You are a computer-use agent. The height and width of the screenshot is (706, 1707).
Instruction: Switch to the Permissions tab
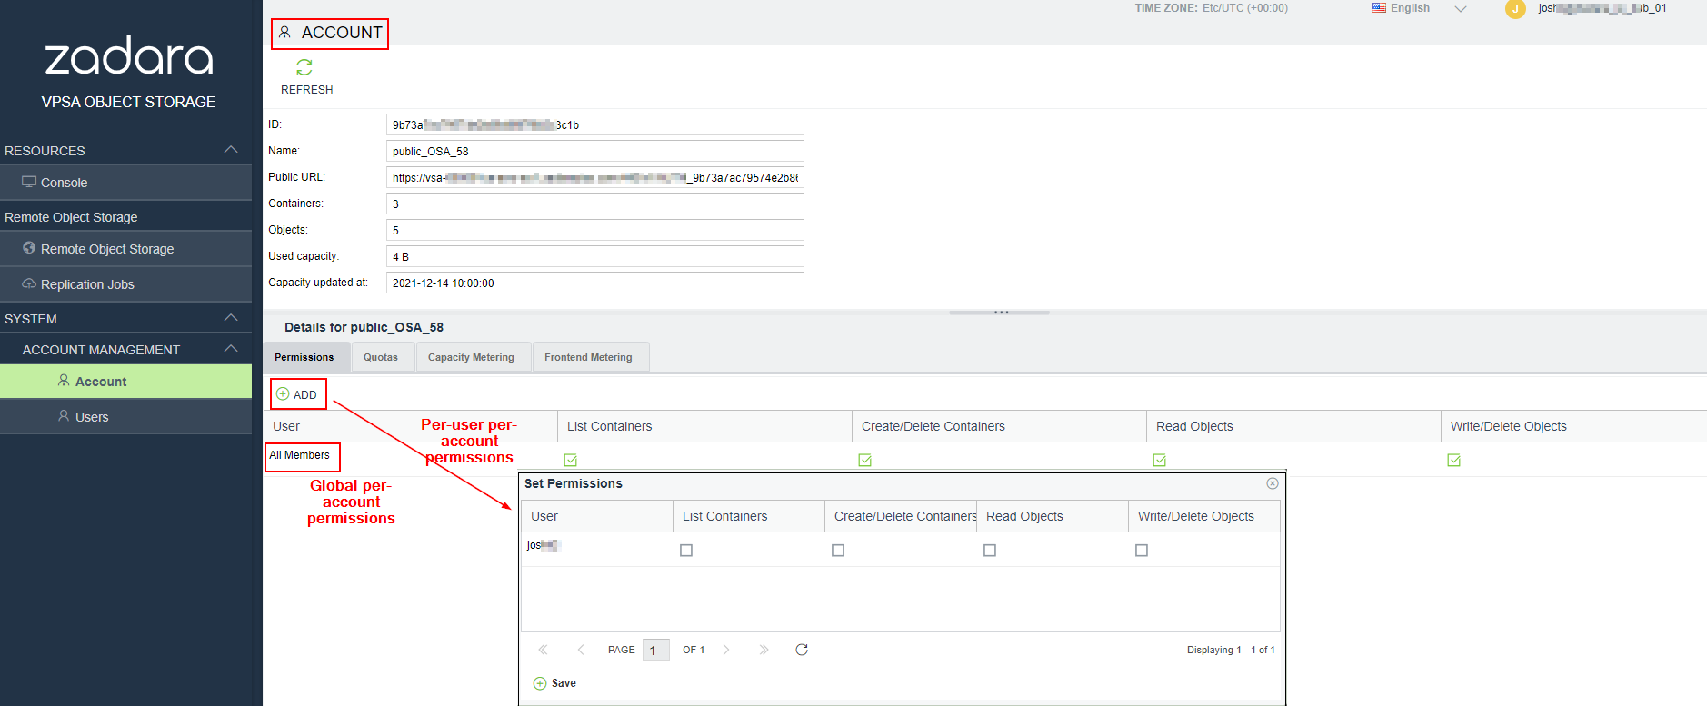tap(304, 357)
